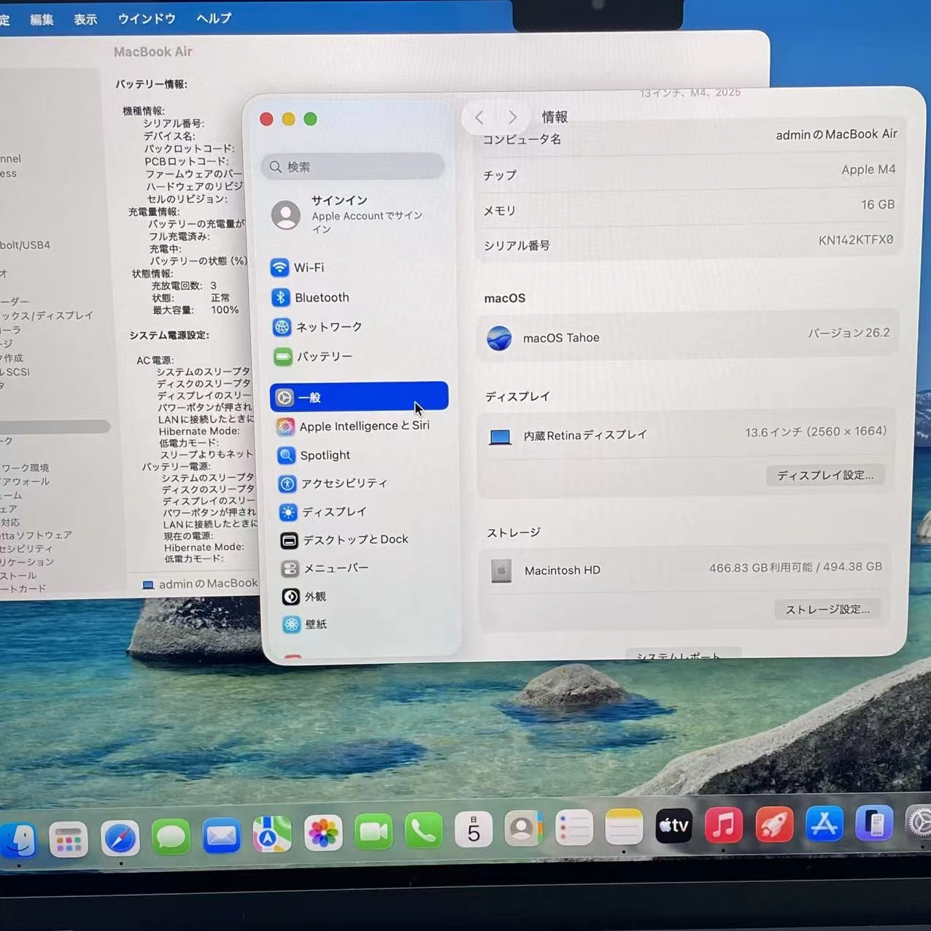Select Spotlight settings
This screenshot has width=931, height=931.
324,455
